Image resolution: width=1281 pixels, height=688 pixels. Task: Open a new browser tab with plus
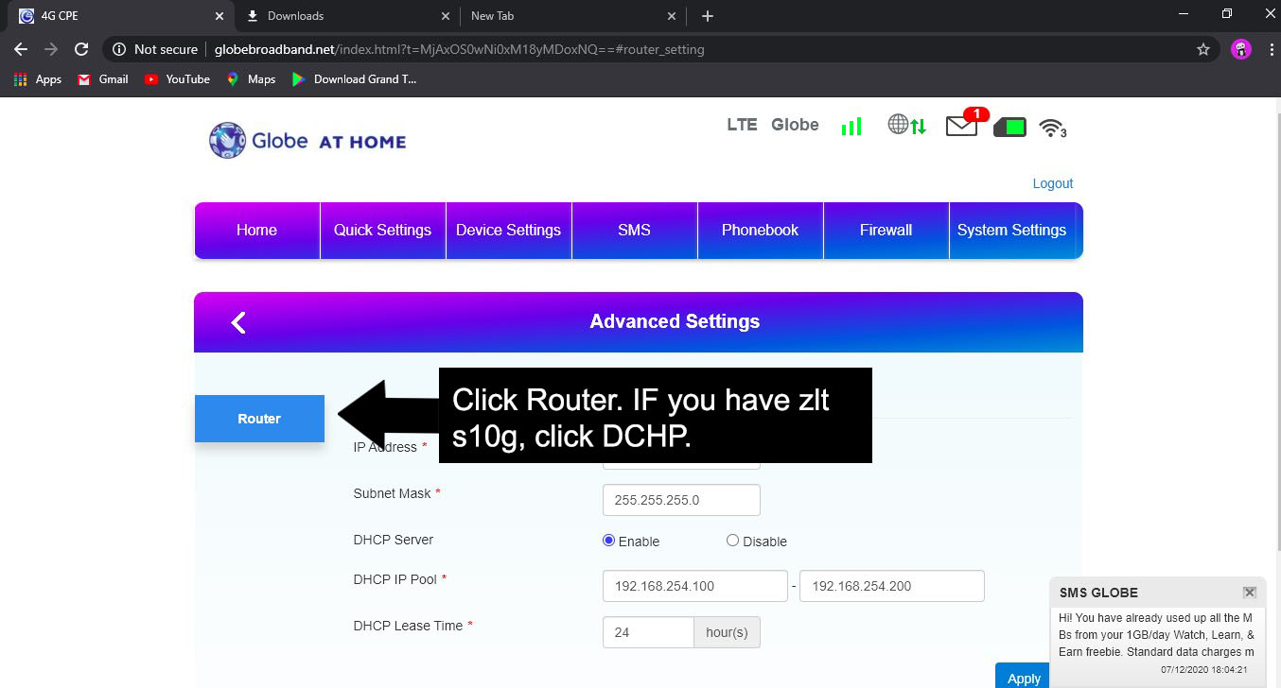pyautogui.click(x=708, y=16)
